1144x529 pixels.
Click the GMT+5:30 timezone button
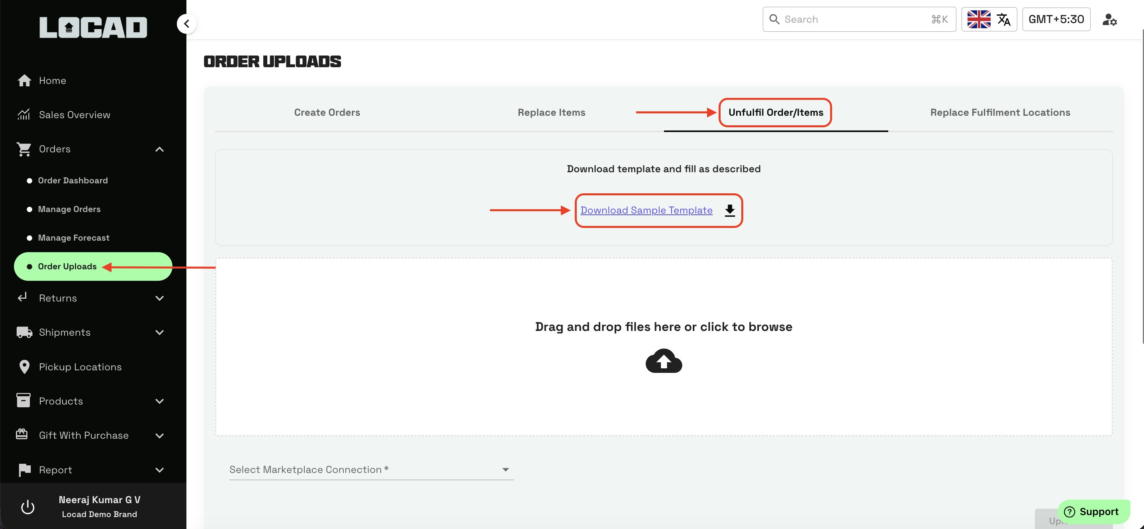(1056, 19)
